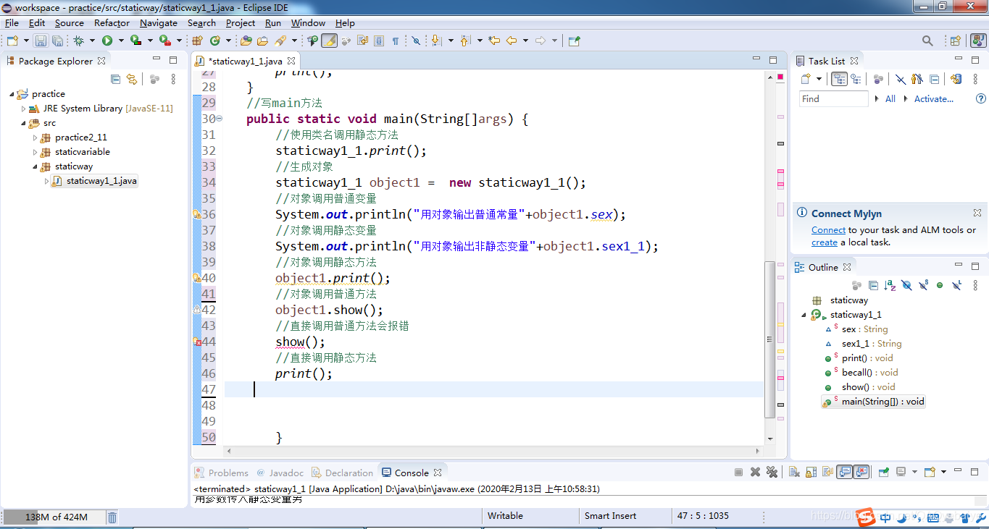Image resolution: width=989 pixels, height=529 pixels.
Task: Select print() : void in Outline
Action: pyautogui.click(x=867, y=358)
